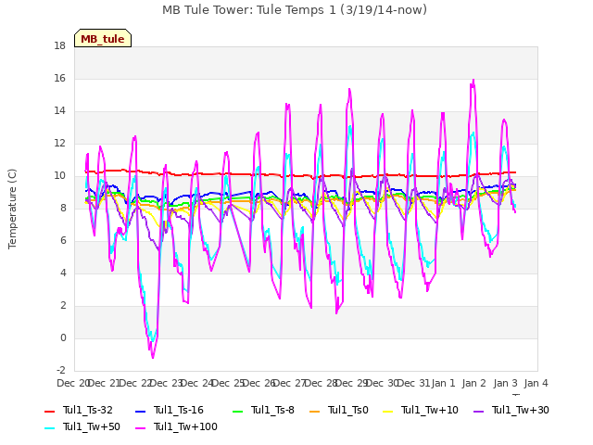This screenshot has width=593, height=445.
Task: Click the cyan Tul1_Tw+50 legend swatch
Action: click(x=49, y=427)
